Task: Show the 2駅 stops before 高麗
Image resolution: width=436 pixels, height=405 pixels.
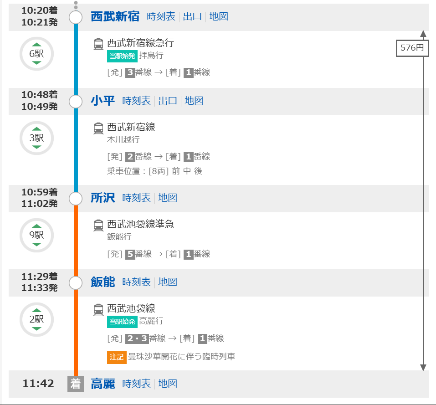Action: pyautogui.click(x=36, y=319)
